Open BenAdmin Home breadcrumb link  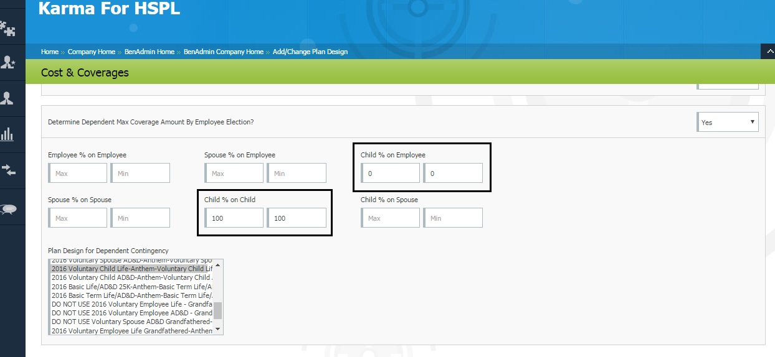[x=150, y=52]
